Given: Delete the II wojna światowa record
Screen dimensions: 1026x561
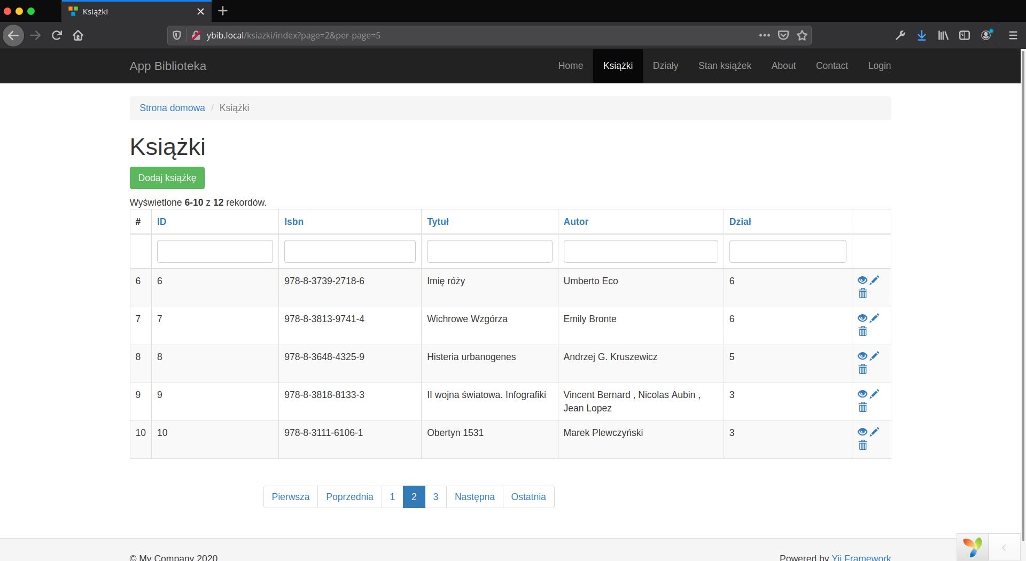Looking at the screenshot, I should point(862,407).
